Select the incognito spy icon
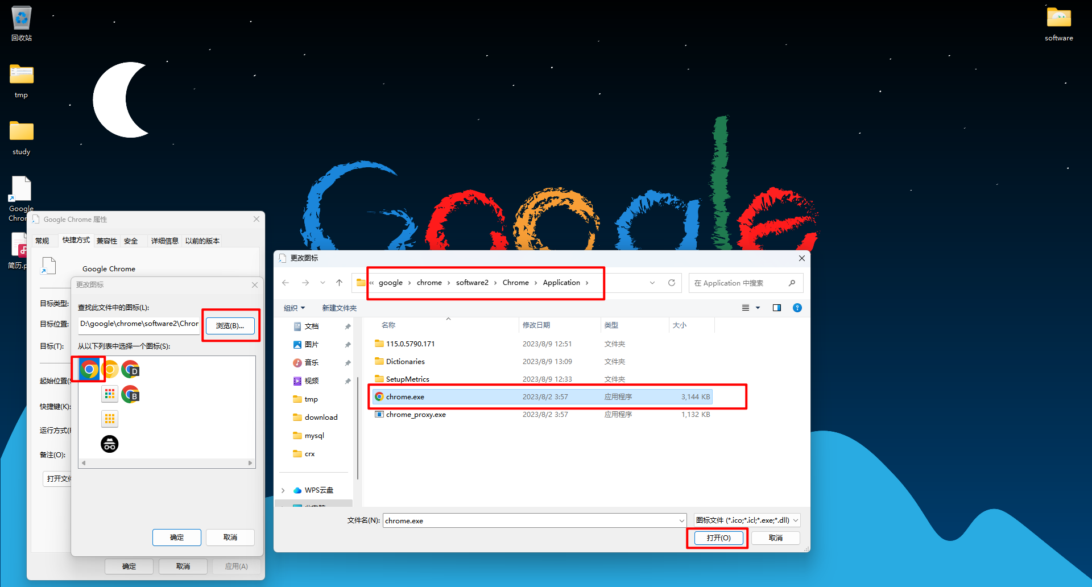Image resolution: width=1092 pixels, height=587 pixels. [x=110, y=444]
